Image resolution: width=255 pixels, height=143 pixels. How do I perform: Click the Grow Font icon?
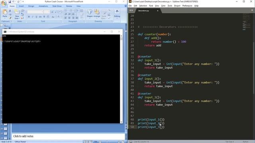pyautogui.click(x=52, y=12)
